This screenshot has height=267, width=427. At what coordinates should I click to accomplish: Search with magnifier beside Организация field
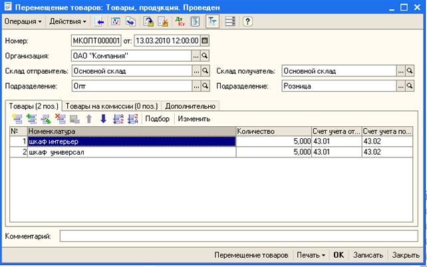click(x=205, y=56)
